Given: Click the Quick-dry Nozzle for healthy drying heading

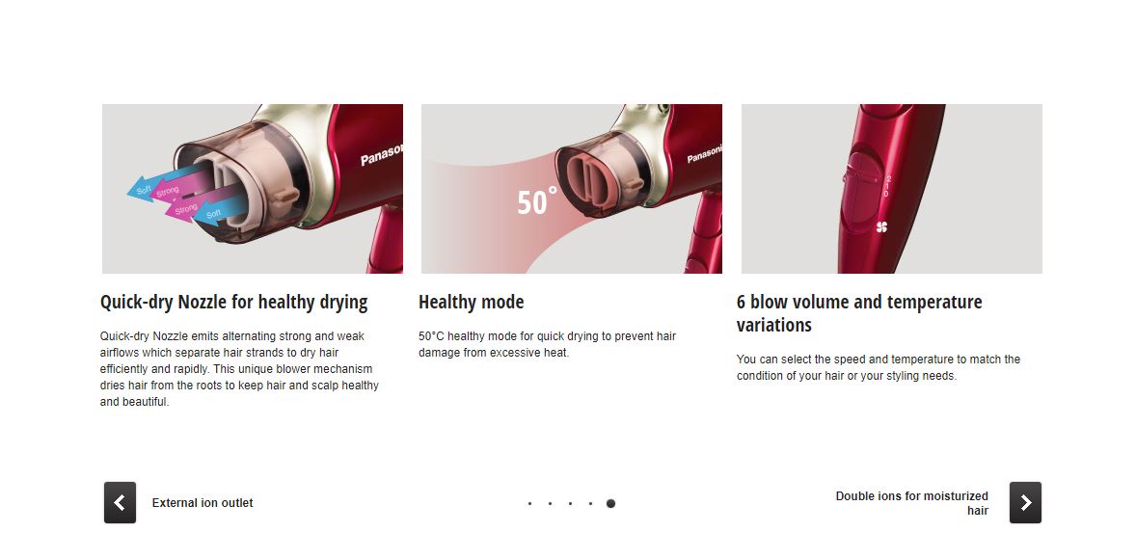Looking at the screenshot, I should [x=234, y=302].
